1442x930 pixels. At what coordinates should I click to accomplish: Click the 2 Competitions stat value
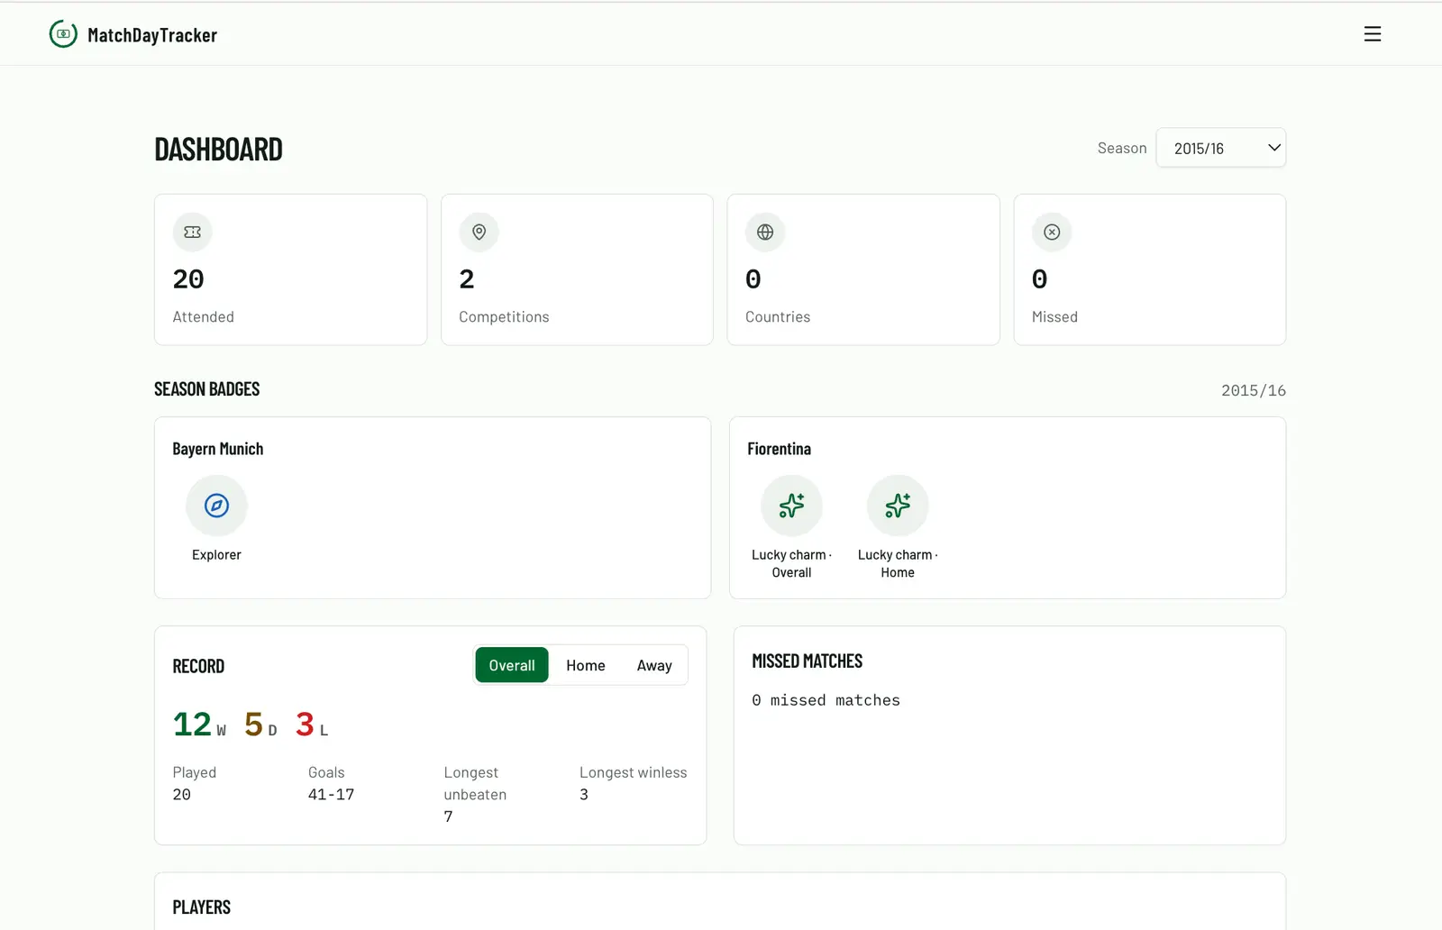click(467, 279)
